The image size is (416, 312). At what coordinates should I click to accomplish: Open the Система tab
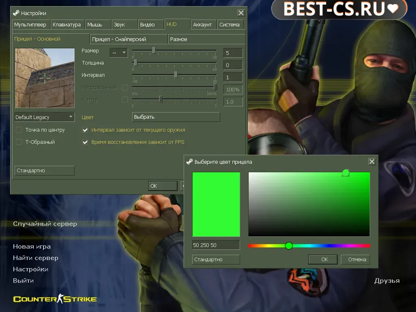[x=230, y=25]
